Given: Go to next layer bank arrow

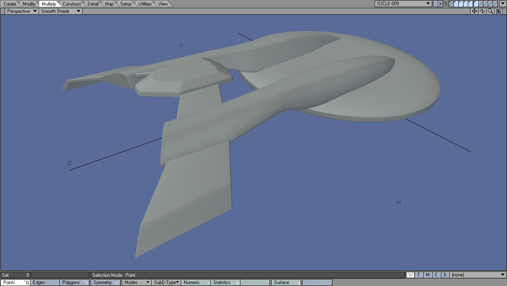Looking at the screenshot, I should [x=441, y=4].
